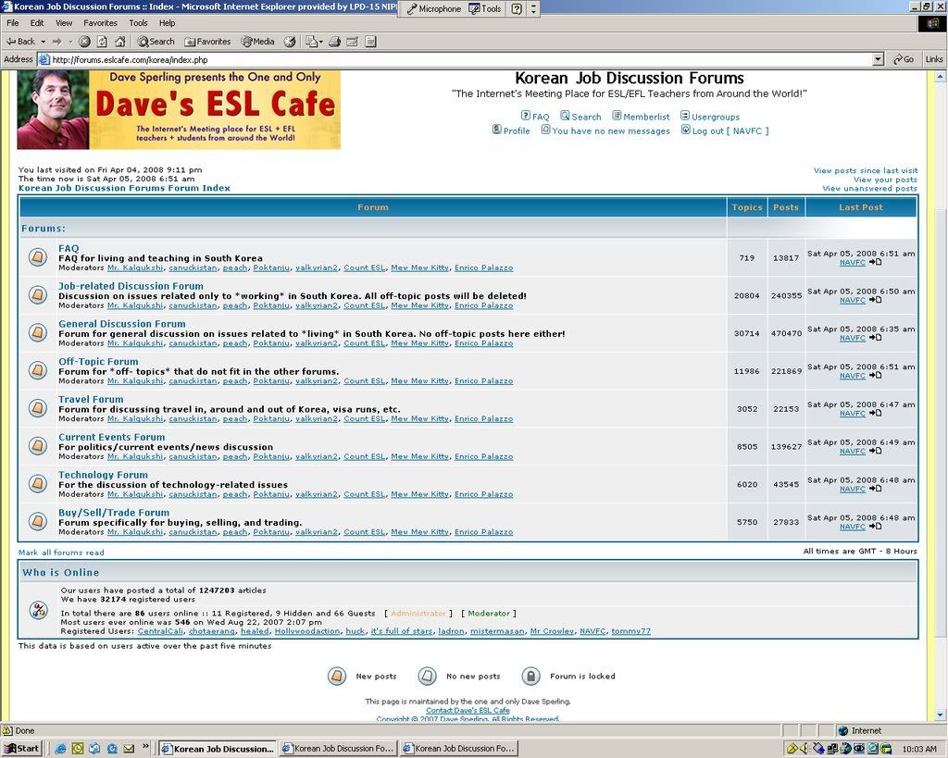Expand the Mail toolbar button dropdown arrow
This screenshot has width=948, height=758.
tap(321, 42)
